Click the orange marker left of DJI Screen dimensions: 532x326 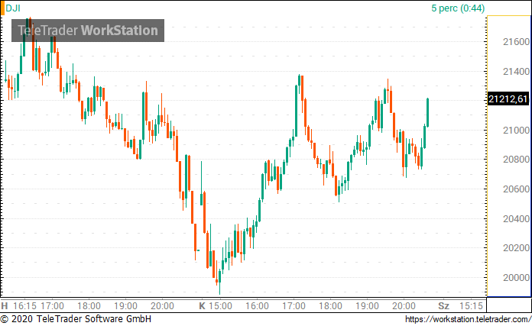tap(2, 8)
